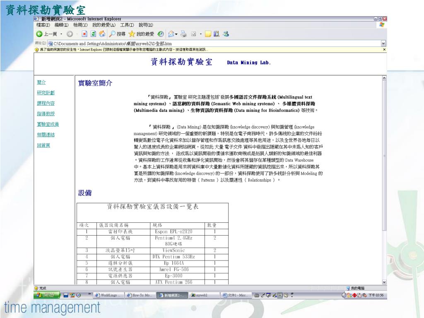Open the 相關連結 sidebar link
The width and height of the screenshot is (424, 318).
[x=46, y=135]
